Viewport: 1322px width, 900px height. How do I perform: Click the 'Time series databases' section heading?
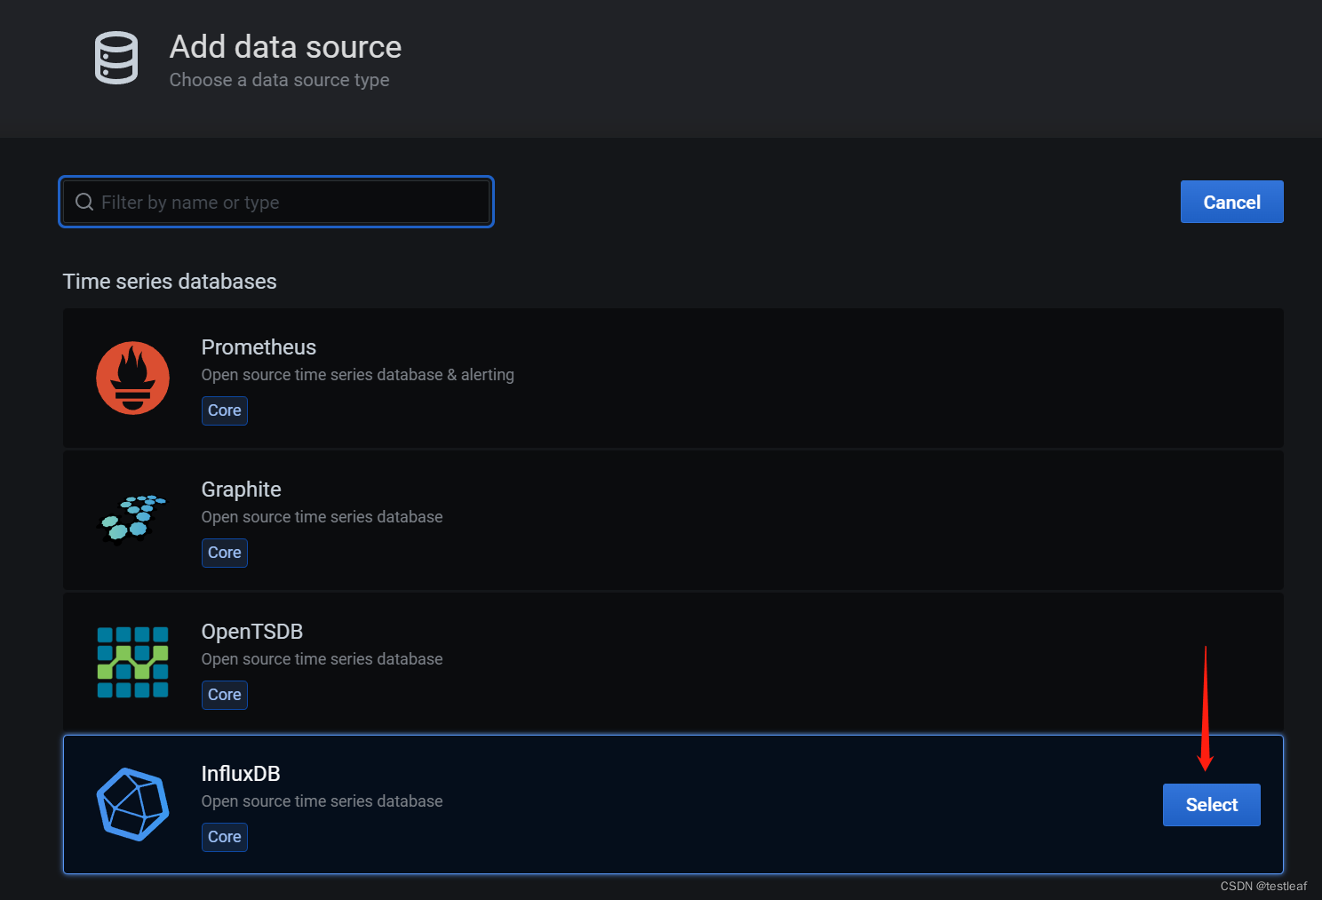pyautogui.click(x=170, y=282)
